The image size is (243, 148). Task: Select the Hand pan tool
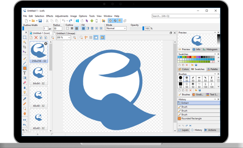point(24,114)
